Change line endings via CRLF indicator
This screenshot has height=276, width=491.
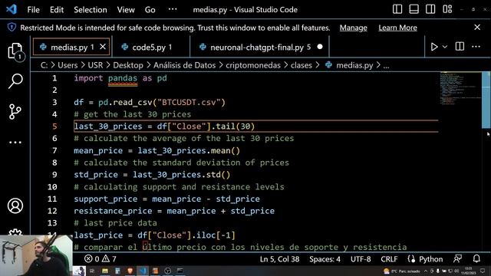[x=389, y=259]
